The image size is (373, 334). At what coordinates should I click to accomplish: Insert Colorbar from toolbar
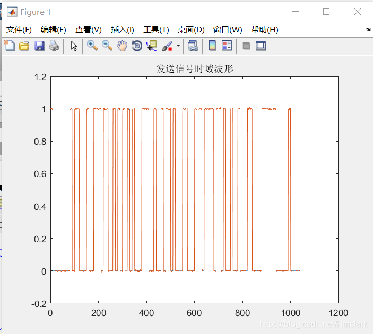coord(212,46)
